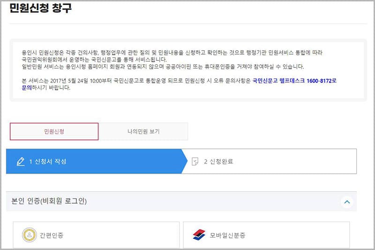Choose the 간편인증 login button label

52,235
